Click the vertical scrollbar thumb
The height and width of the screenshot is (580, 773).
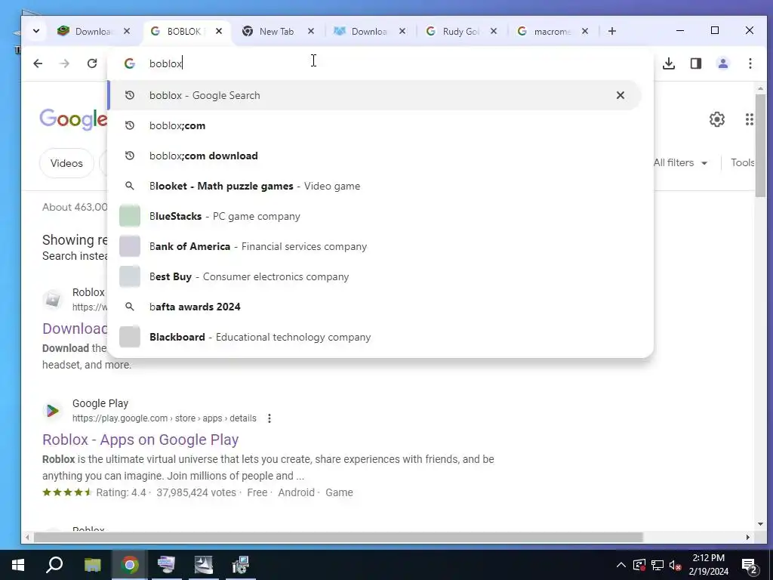click(x=760, y=146)
